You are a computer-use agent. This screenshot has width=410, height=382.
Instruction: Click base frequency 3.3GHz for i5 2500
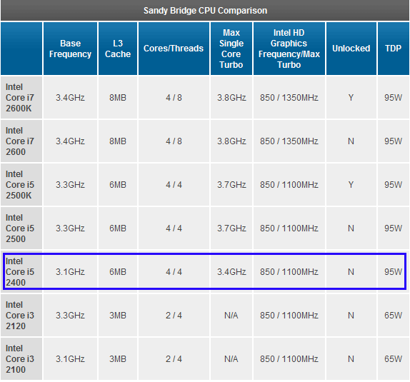70,228
